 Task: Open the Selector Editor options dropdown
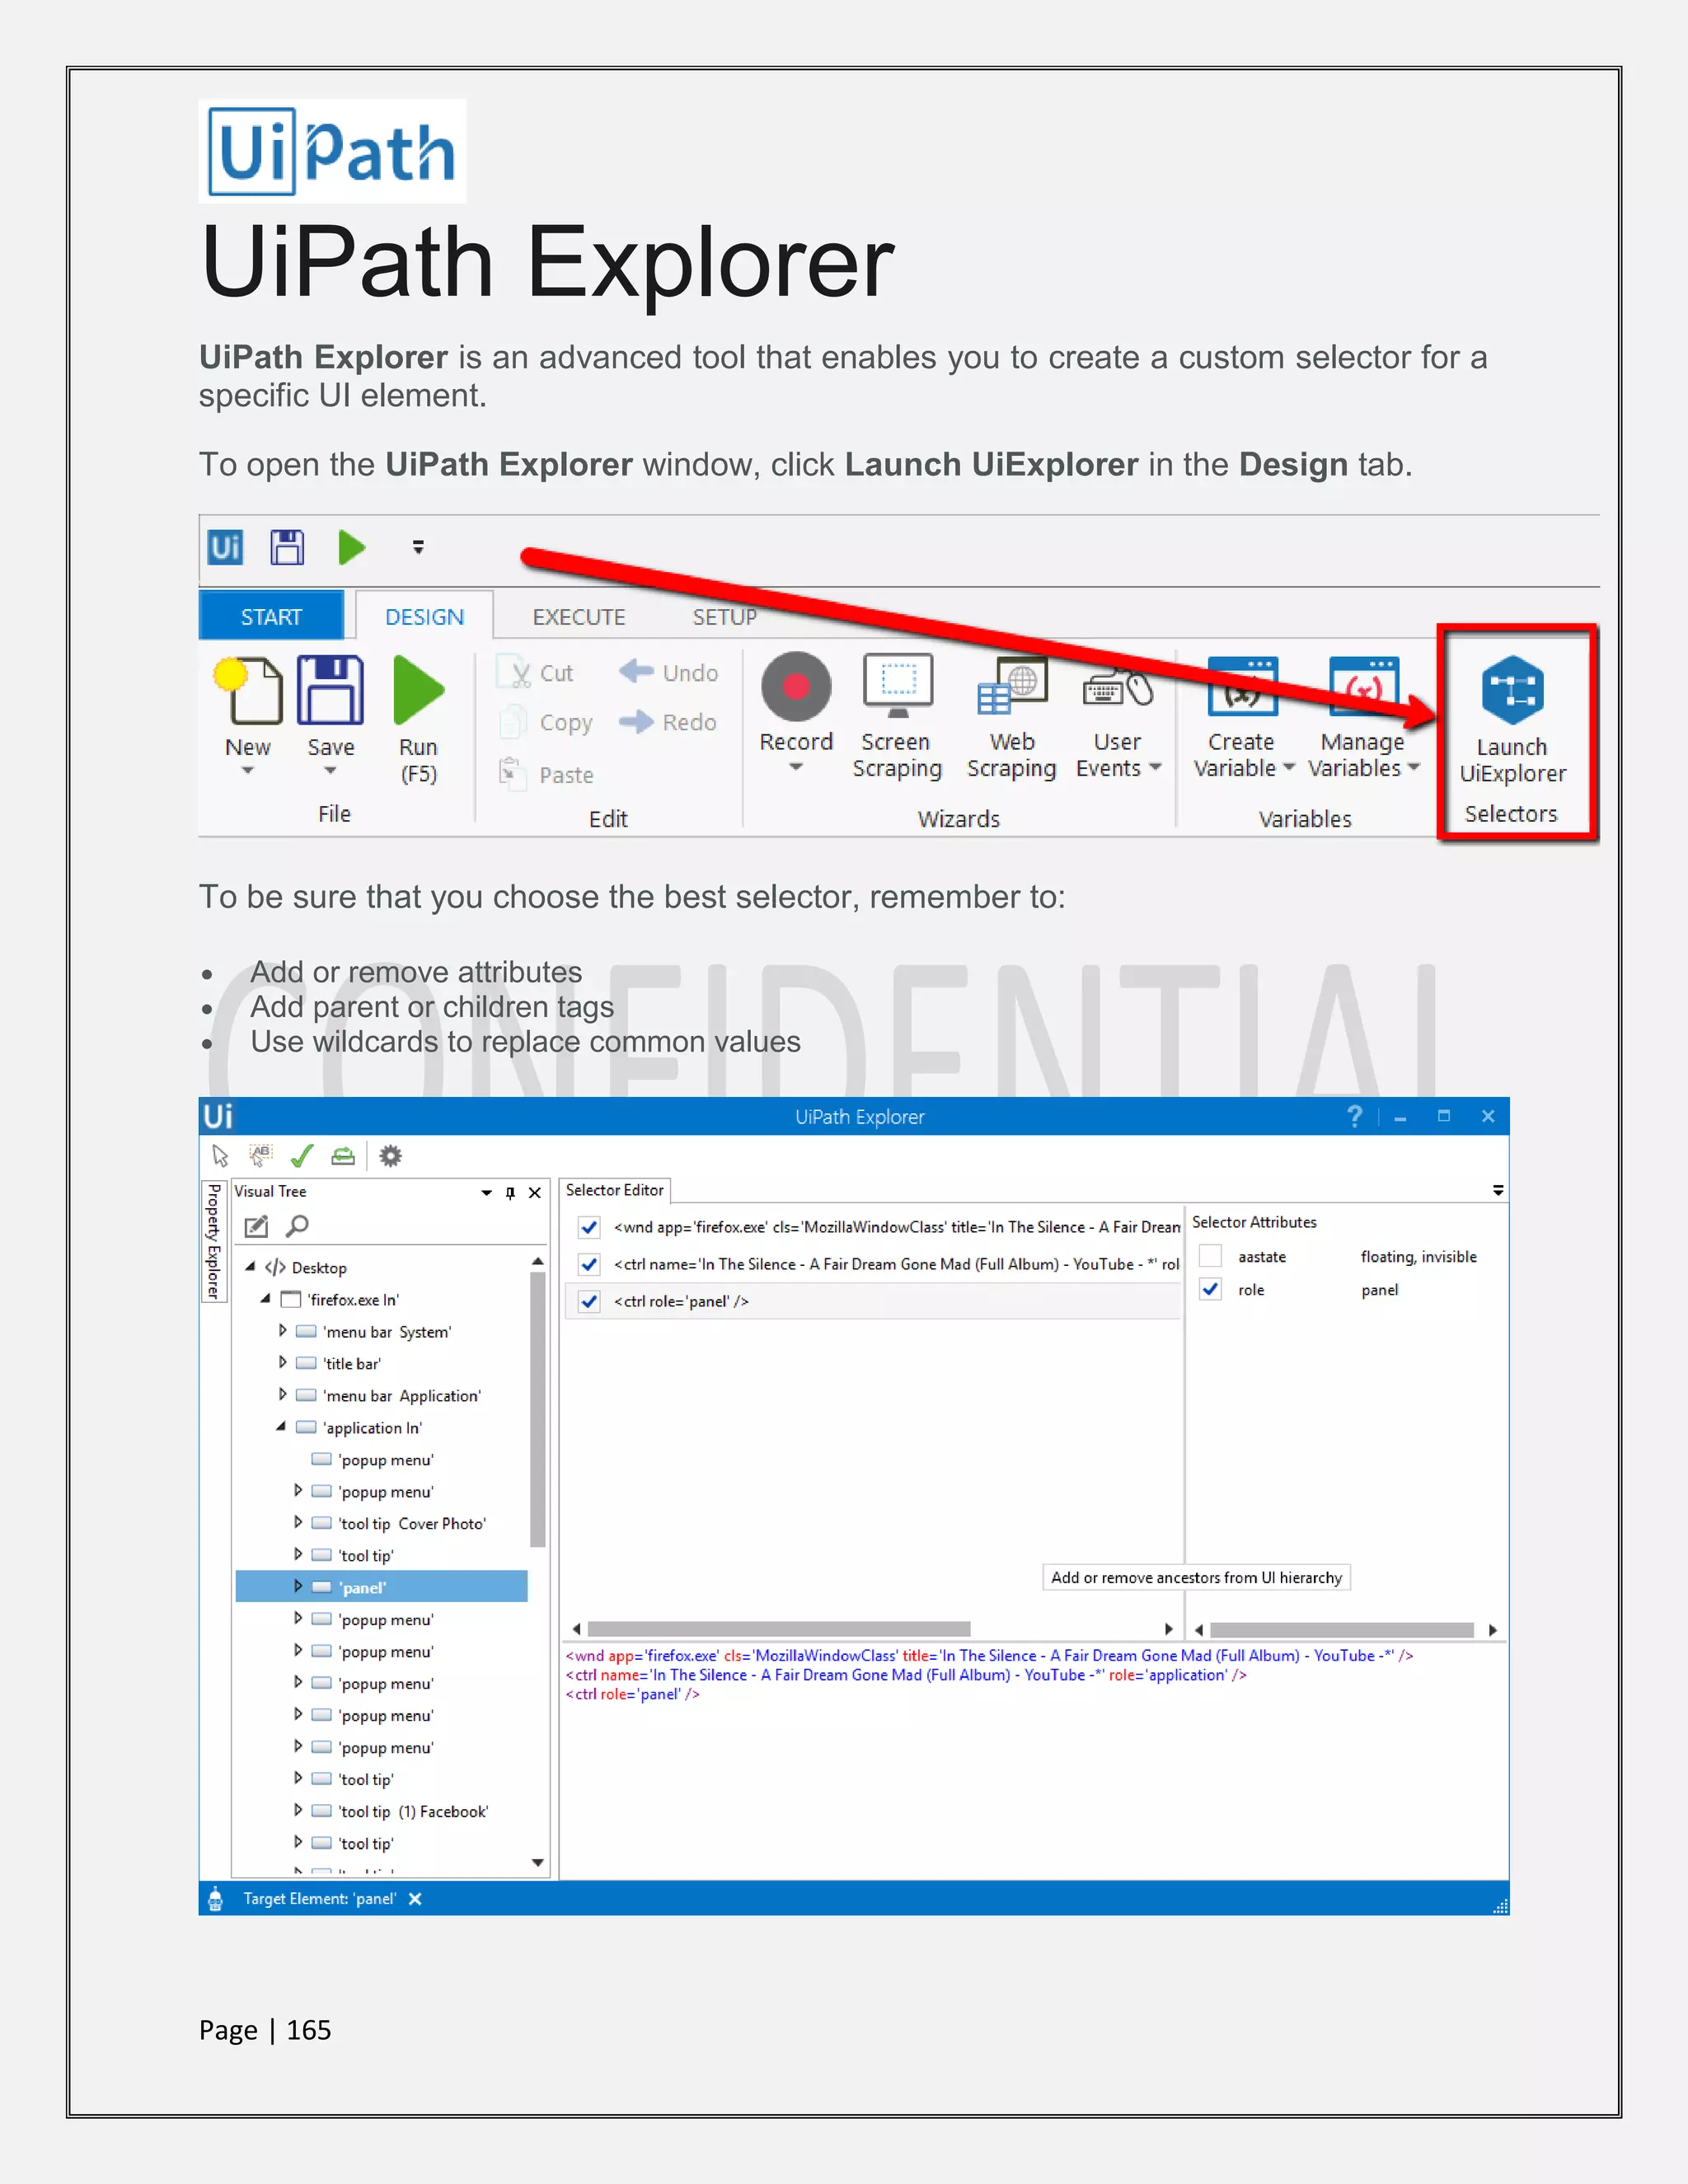click(1498, 1190)
